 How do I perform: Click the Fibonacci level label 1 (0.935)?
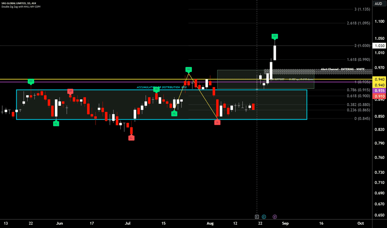(x=362, y=82)
